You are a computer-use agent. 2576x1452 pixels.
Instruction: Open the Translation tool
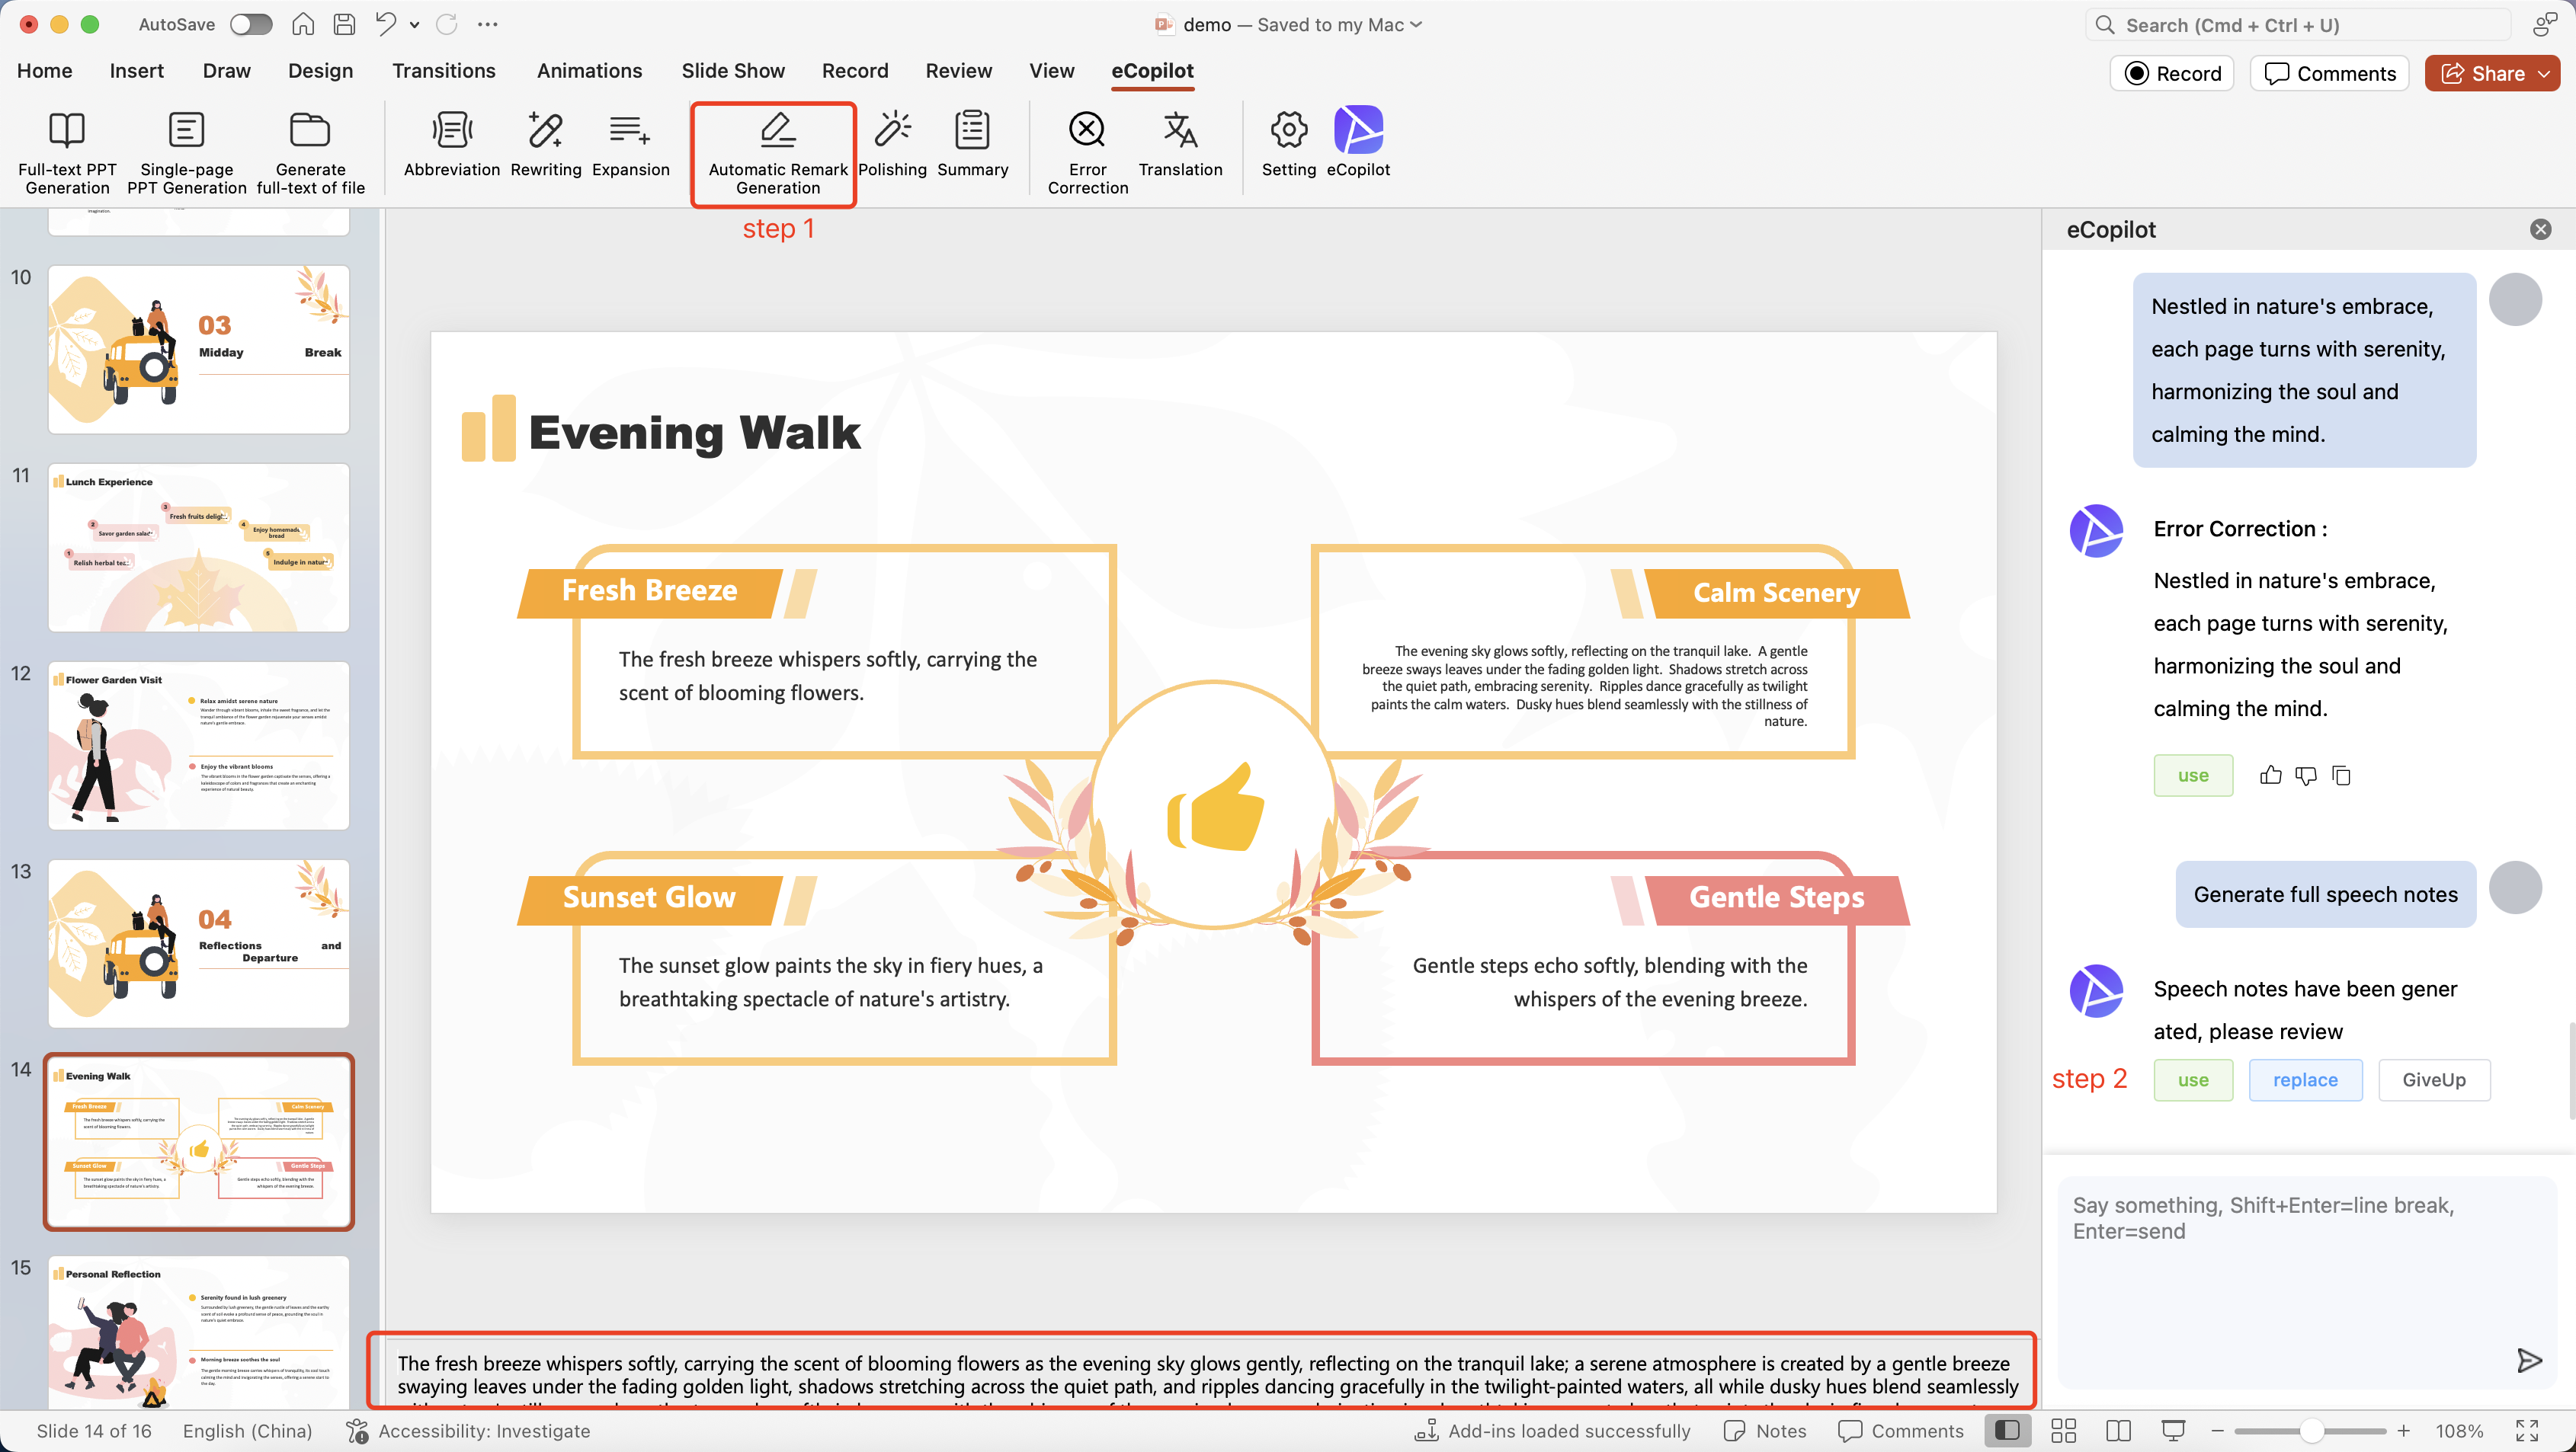1180,145
